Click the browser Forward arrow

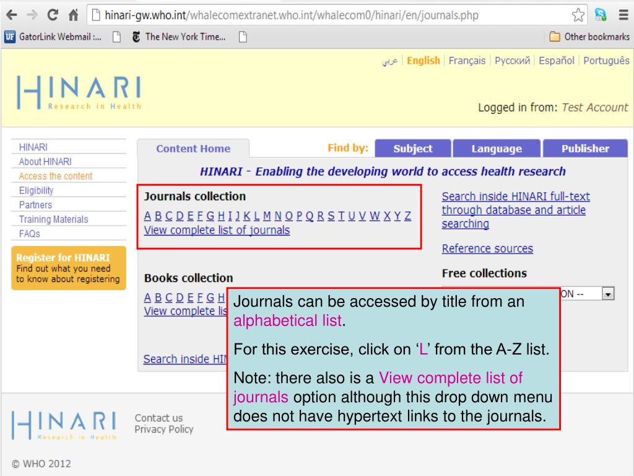pos(32,15)
